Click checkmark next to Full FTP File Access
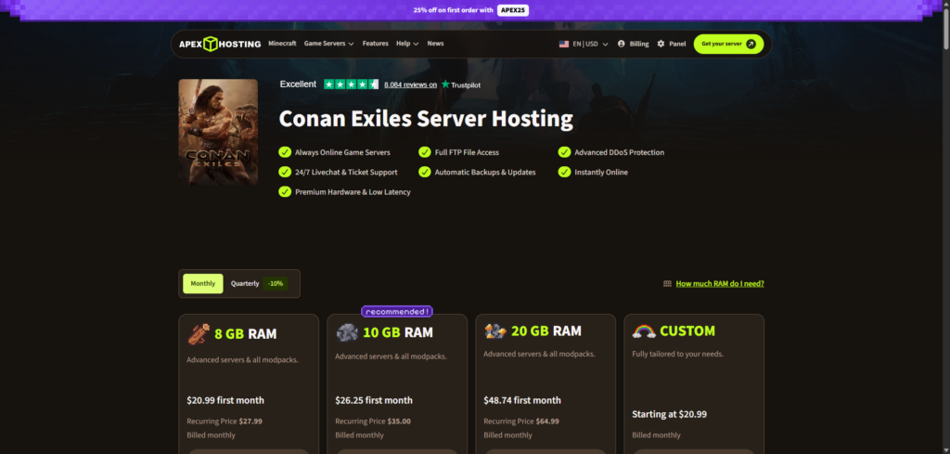The width and height of the screenshot is (950, 454). tap(425, 152)
